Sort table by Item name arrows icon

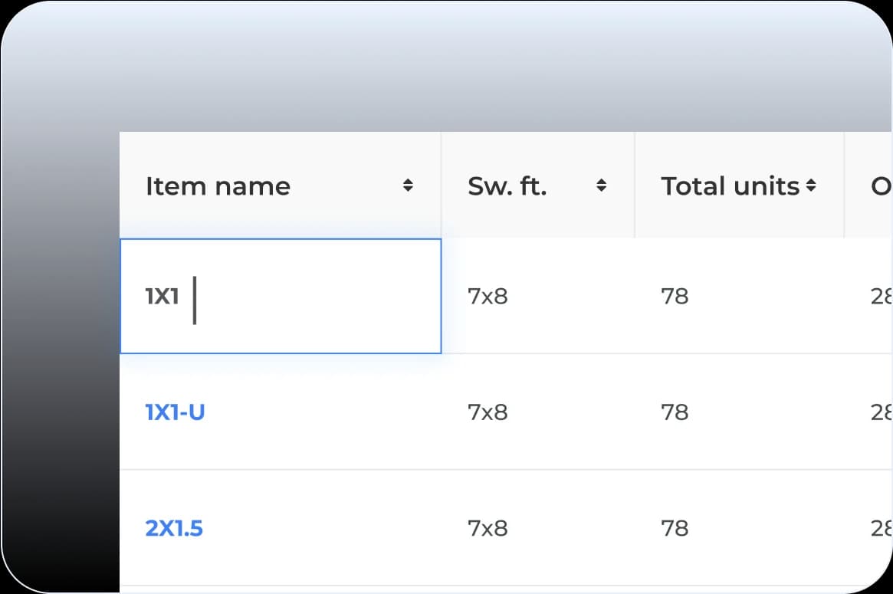408,185
